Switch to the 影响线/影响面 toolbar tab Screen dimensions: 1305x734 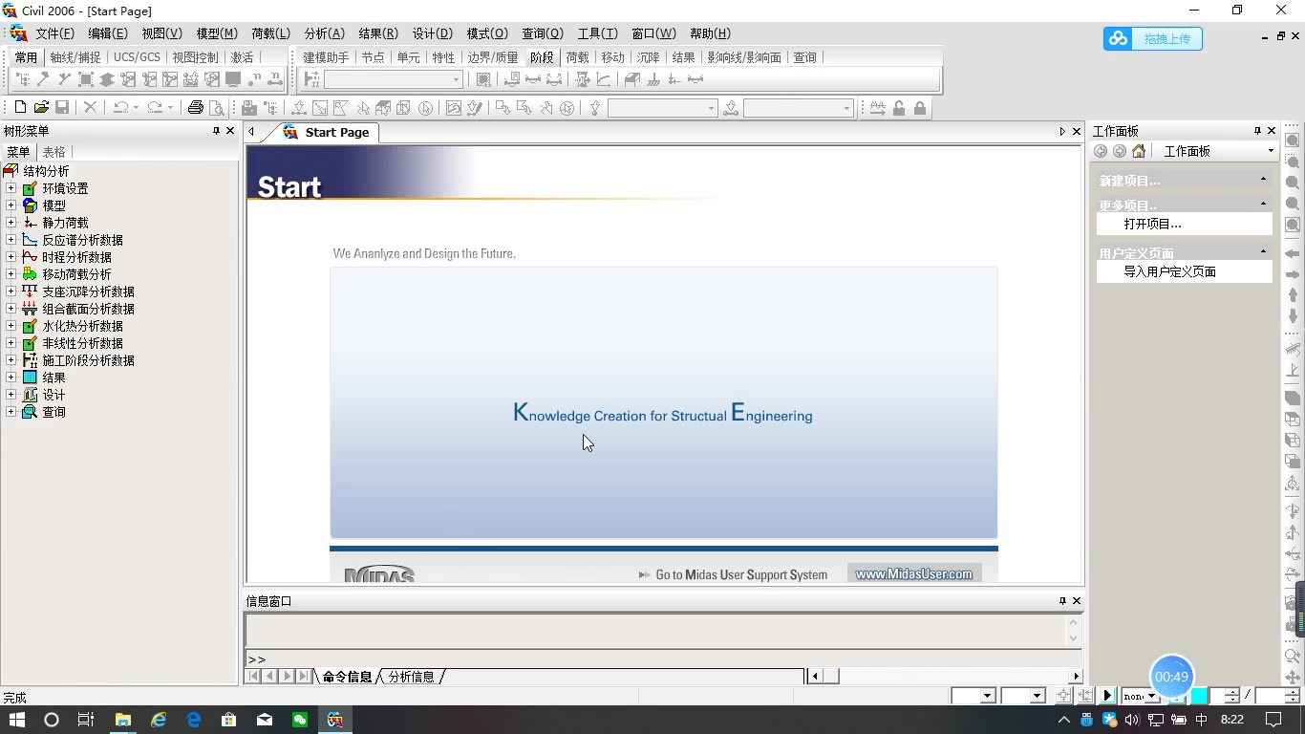click(x=744, y=57)
